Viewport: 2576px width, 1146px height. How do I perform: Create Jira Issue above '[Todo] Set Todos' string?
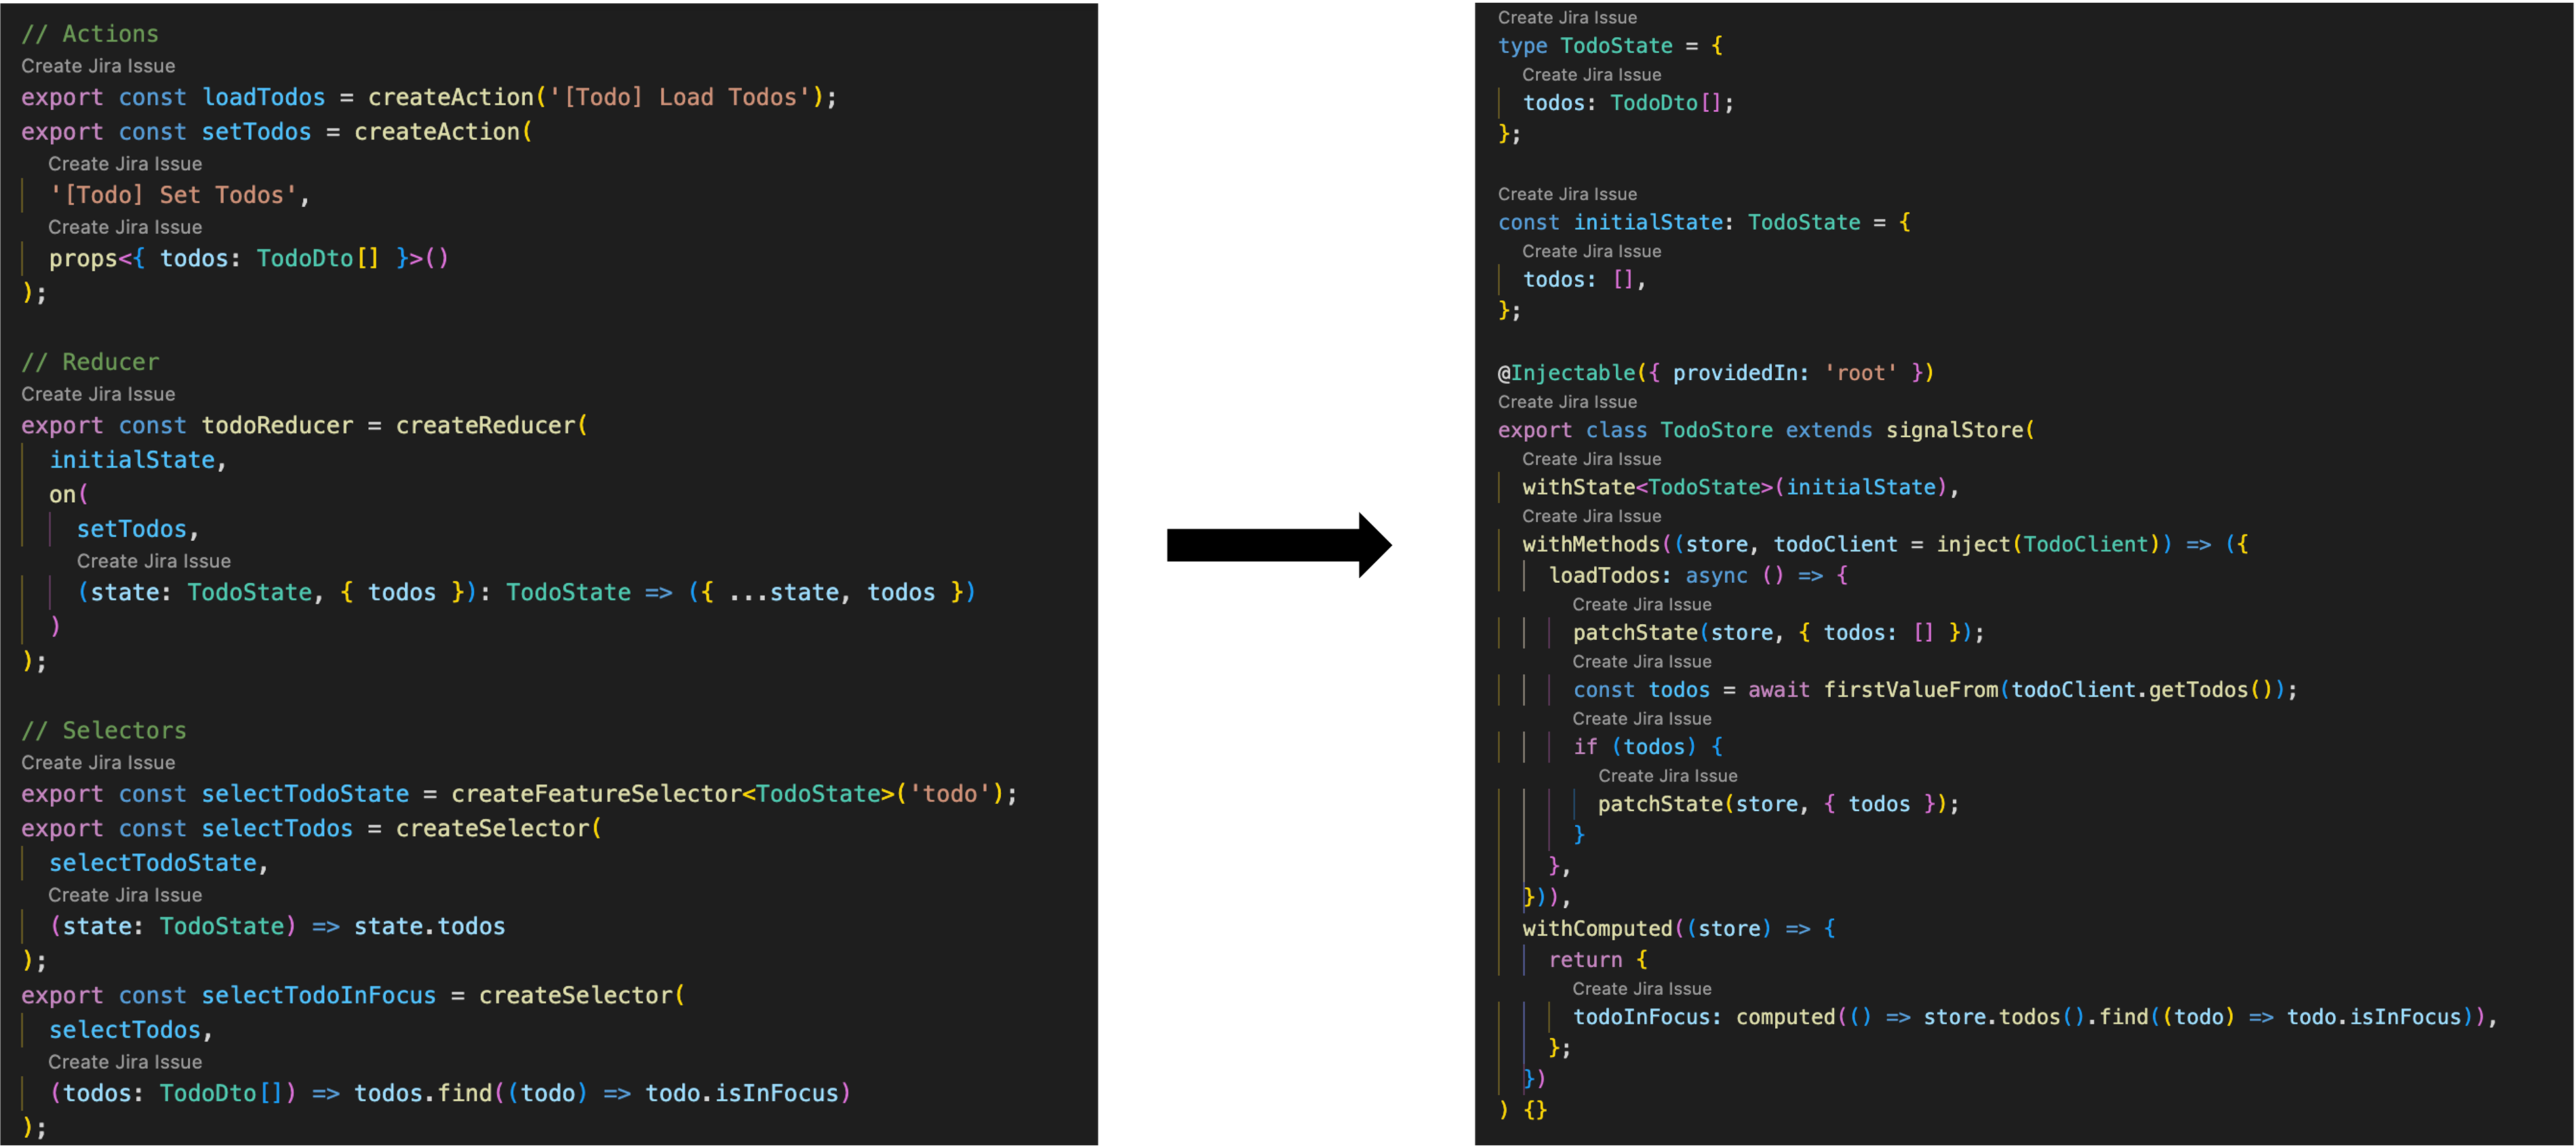coord(124,163)
